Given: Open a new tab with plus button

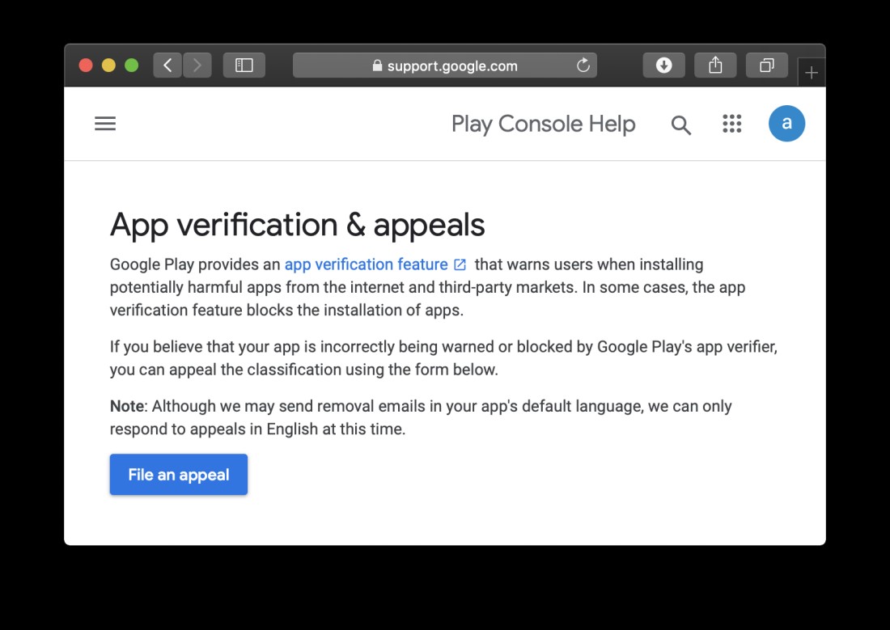Looking at the screenshot, I should 812,73.
